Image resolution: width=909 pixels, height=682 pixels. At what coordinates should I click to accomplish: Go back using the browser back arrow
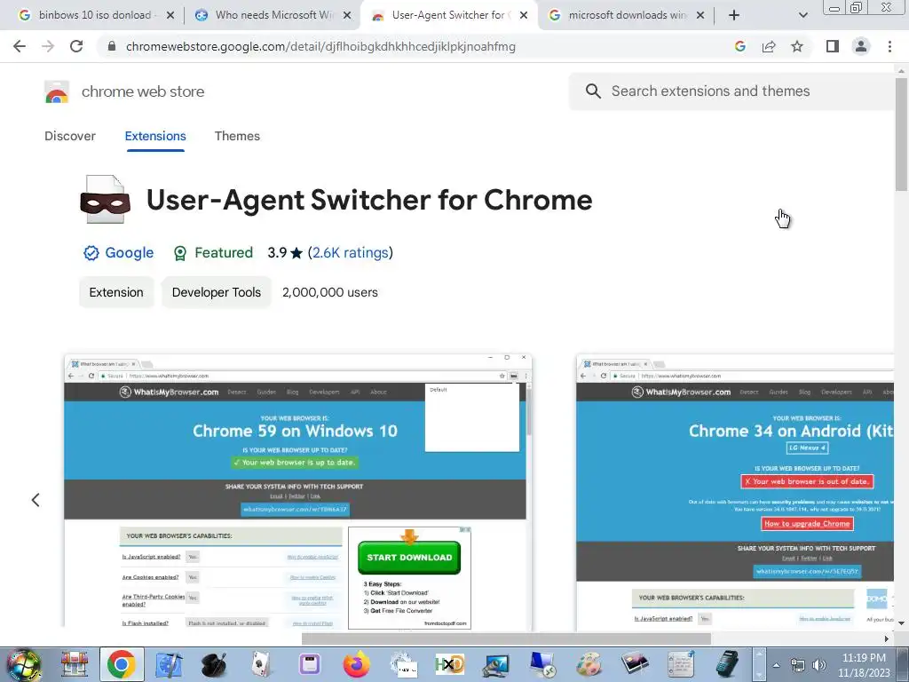point(20,46)
